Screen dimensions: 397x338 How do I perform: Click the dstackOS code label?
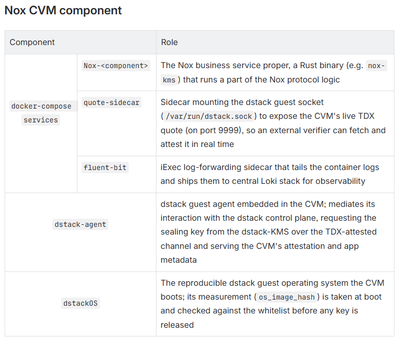80,303
